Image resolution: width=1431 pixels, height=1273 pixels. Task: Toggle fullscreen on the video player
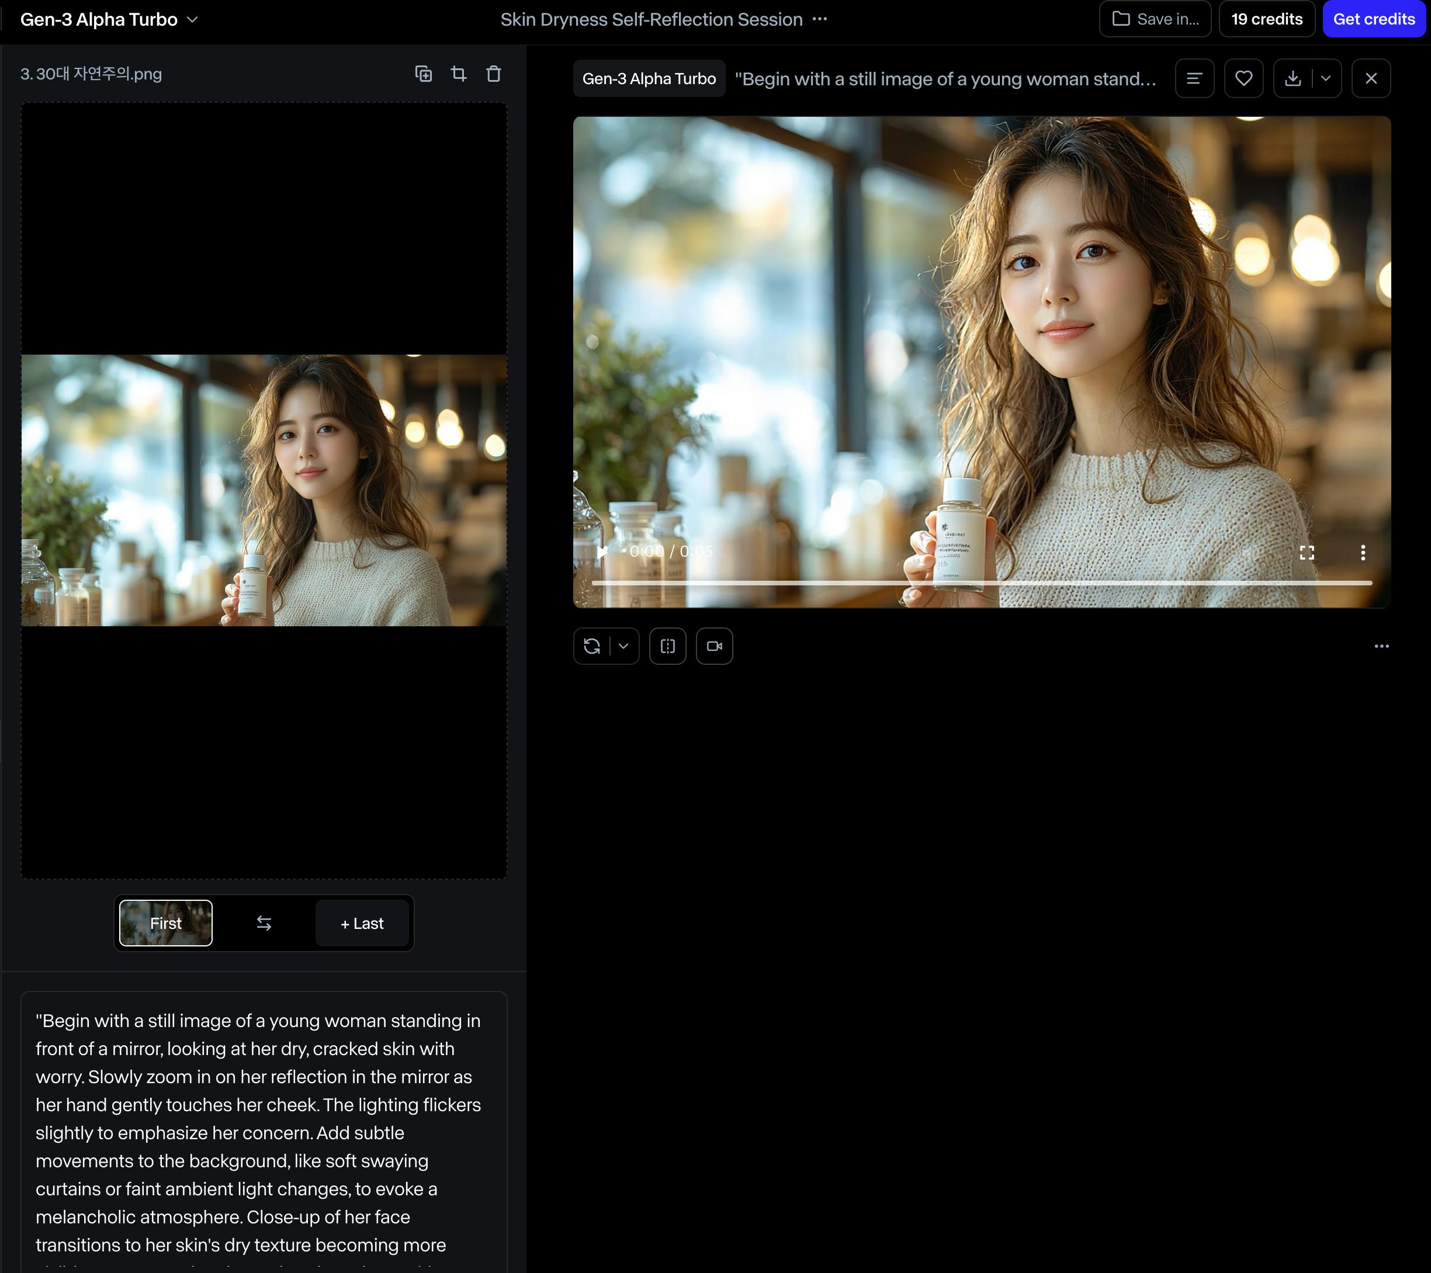point(1307,553)
